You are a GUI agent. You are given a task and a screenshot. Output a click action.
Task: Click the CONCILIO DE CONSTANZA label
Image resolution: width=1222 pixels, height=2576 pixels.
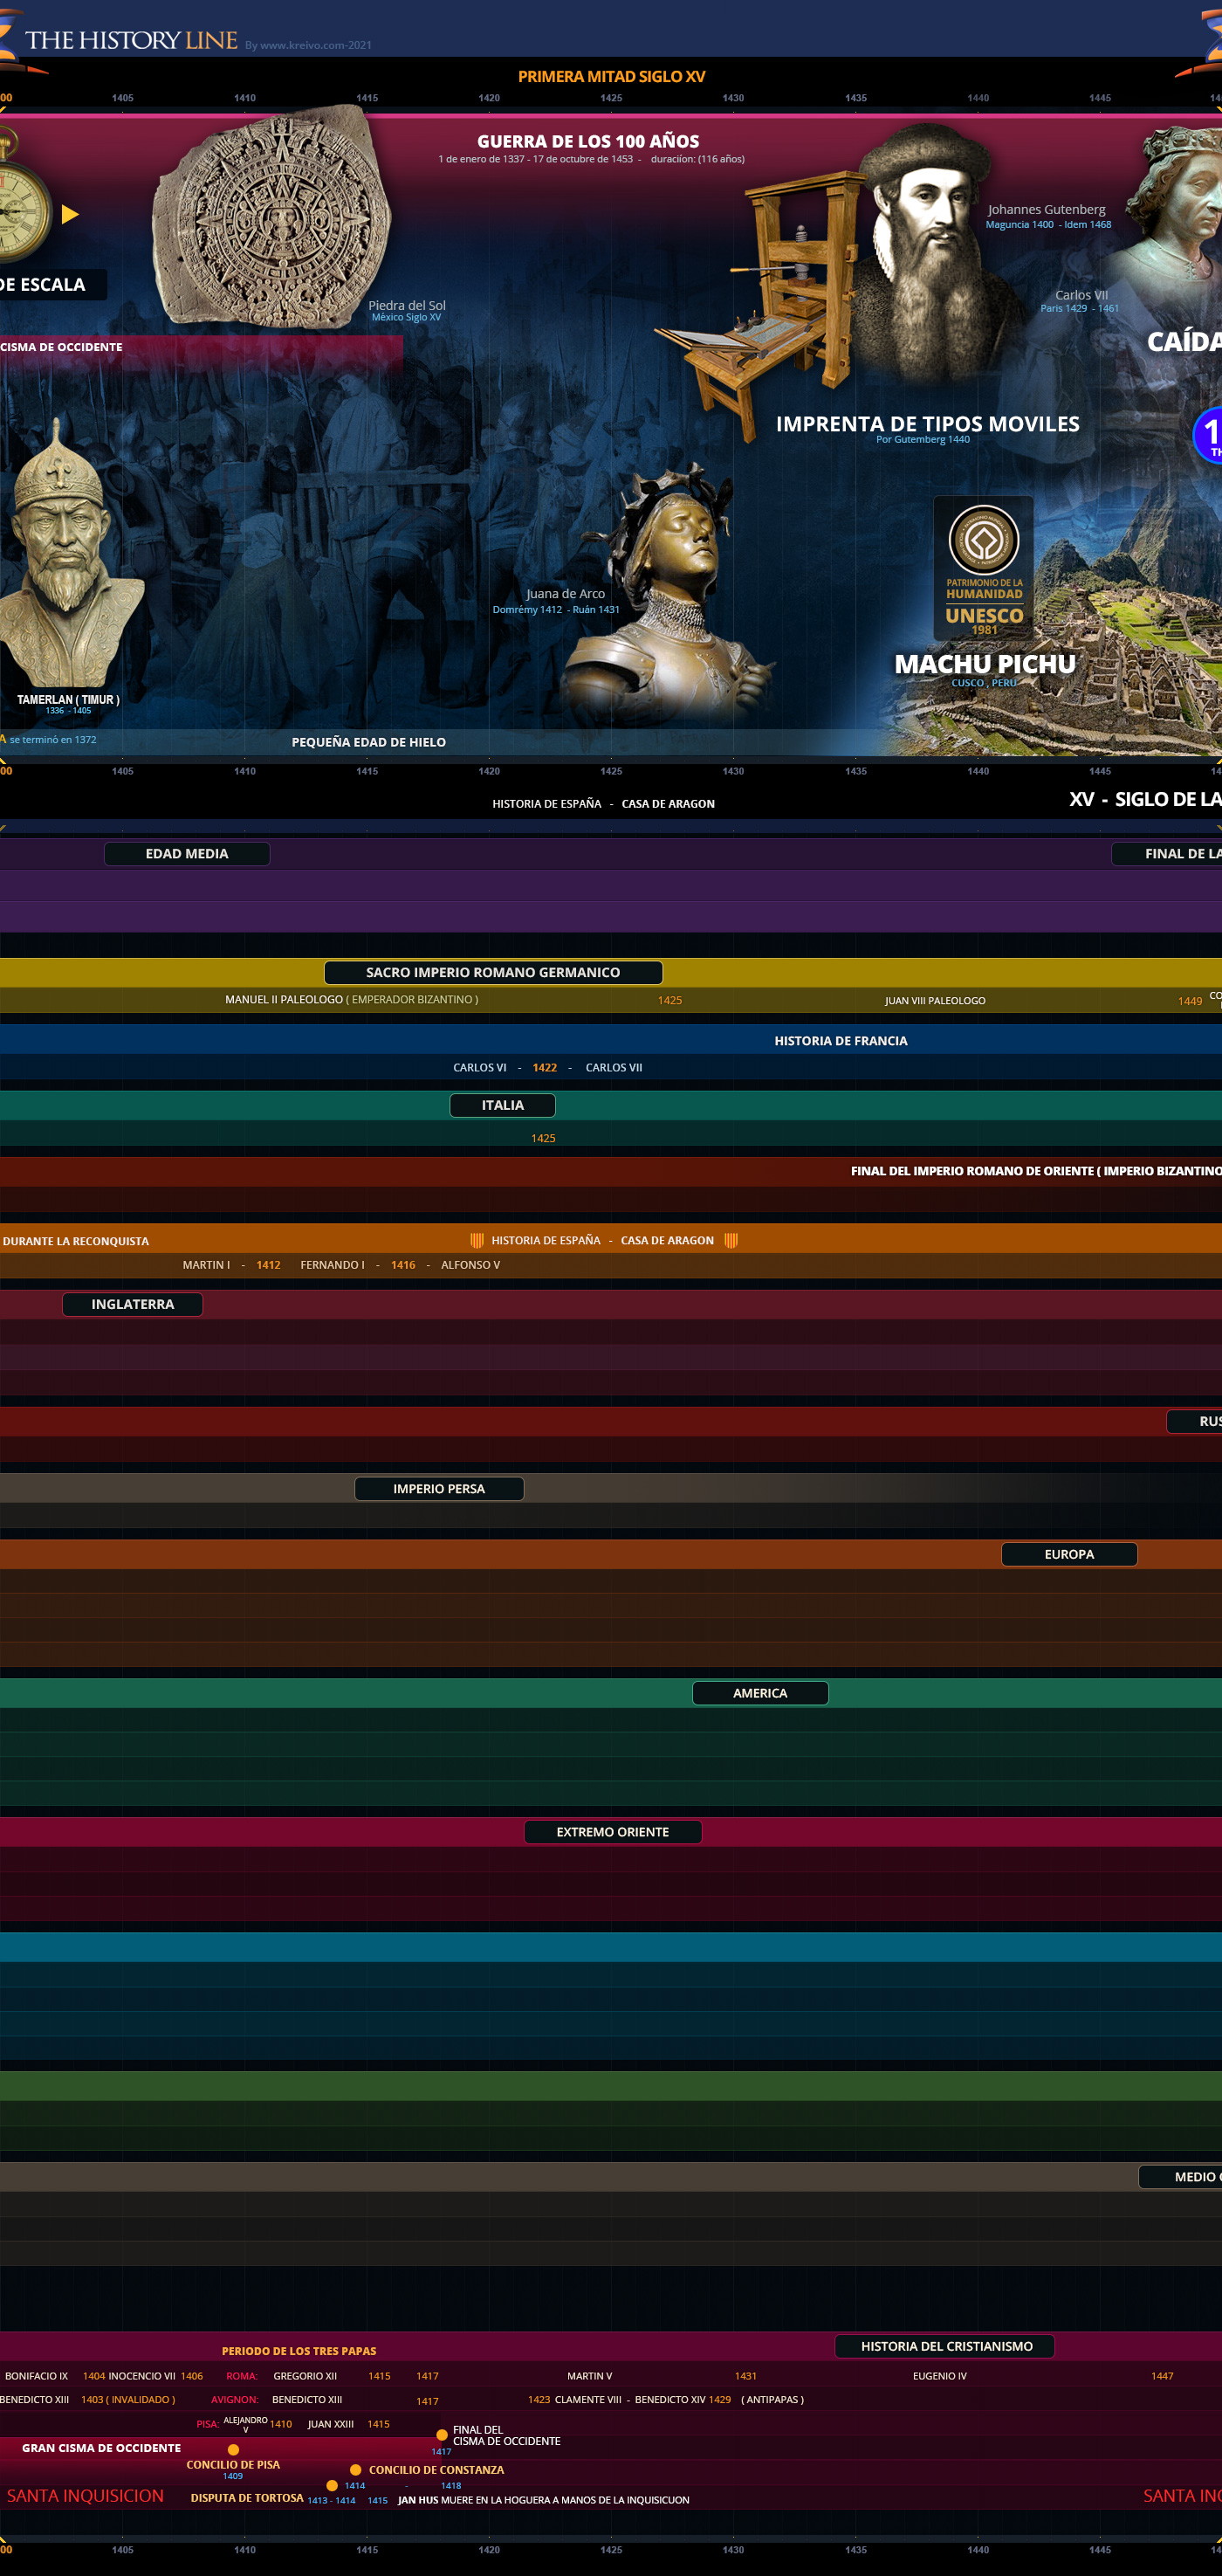[x=436, y=2470]
